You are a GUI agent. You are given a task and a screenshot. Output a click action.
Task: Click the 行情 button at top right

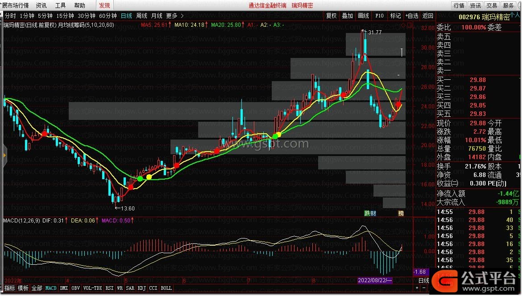coord(459,5)
